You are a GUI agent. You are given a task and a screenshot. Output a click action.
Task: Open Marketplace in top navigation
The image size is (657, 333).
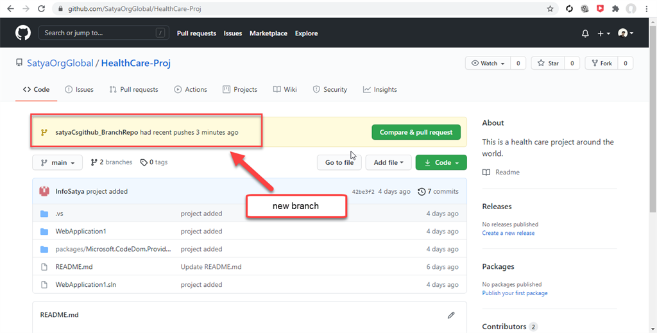[x=269, y=33]
